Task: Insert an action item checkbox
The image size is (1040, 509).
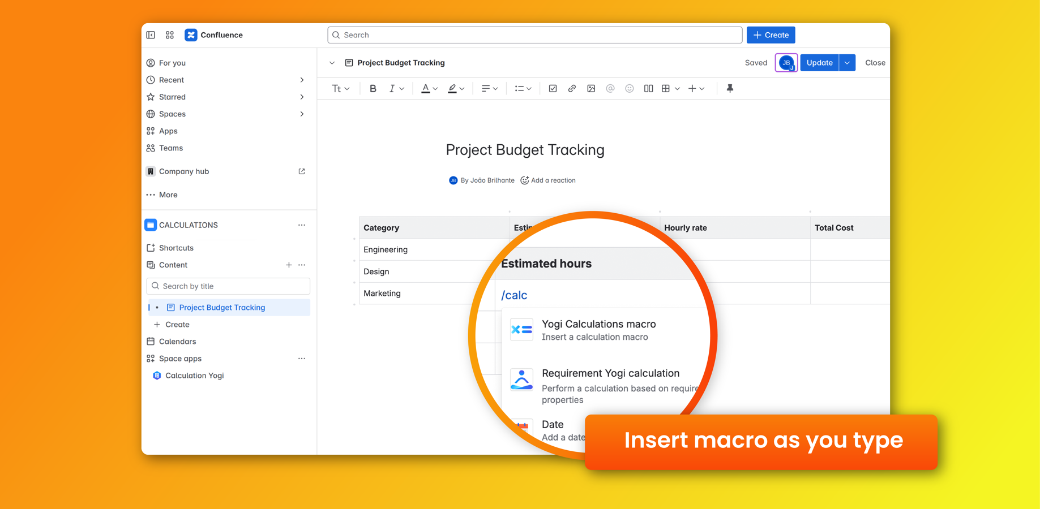Action: [553, 89]
